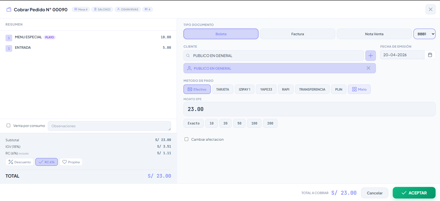Focus the Observaciones text field
This screenshot has width=440, height=201.
click(x=109, y=126)
